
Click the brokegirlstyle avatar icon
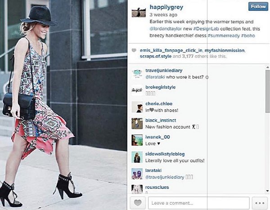coord(137,90)
